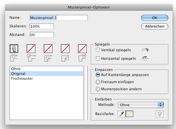Select the empty inner corner tile box
The width and height of the screenshot is (176, 129).
[48, 48]
